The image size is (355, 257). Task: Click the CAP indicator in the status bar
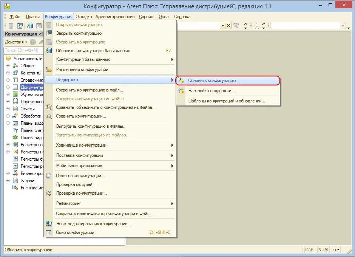point(309,249)
